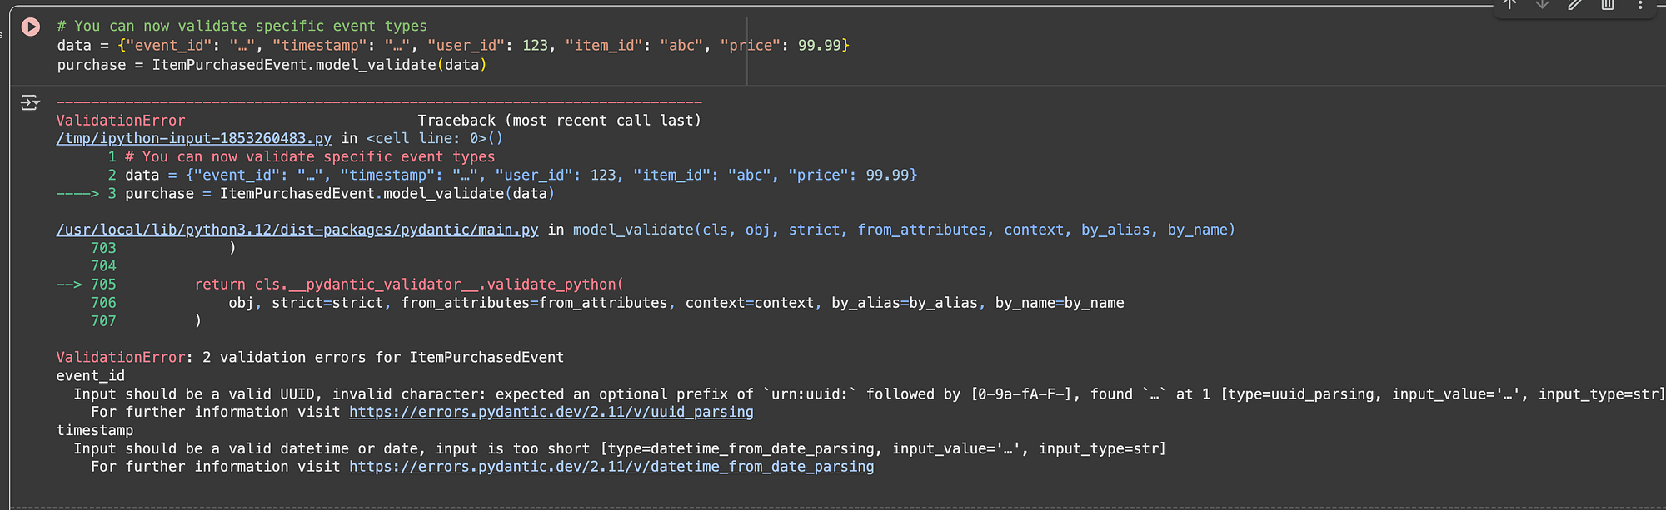The image size is (1666, 510).
Task: Place cursor in the code comment line
Action: 242,27
